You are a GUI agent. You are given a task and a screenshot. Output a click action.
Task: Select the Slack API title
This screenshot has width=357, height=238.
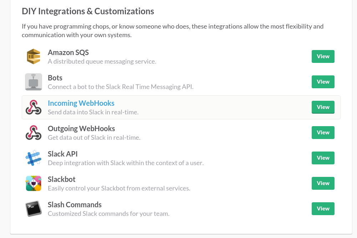pyautogui.click(x=63, y=154)
